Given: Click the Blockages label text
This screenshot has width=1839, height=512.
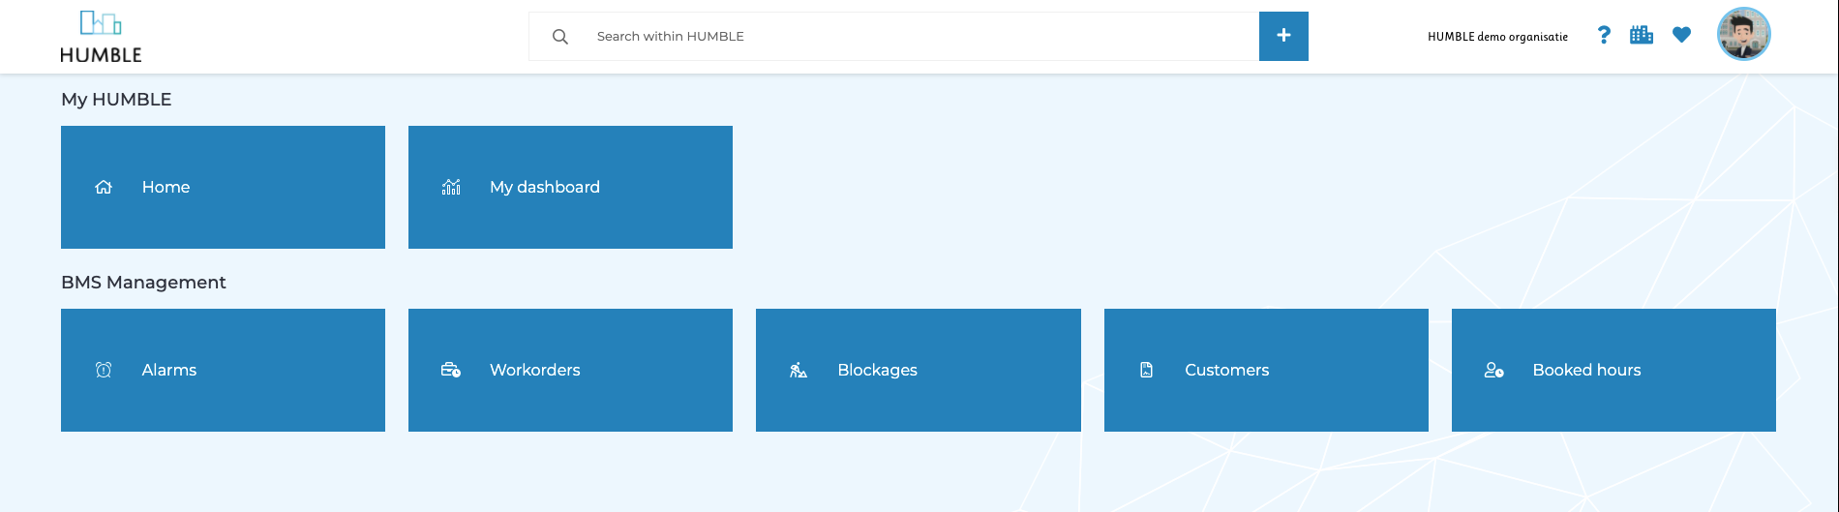Looking at the screenshot, I should pos(878,370).
